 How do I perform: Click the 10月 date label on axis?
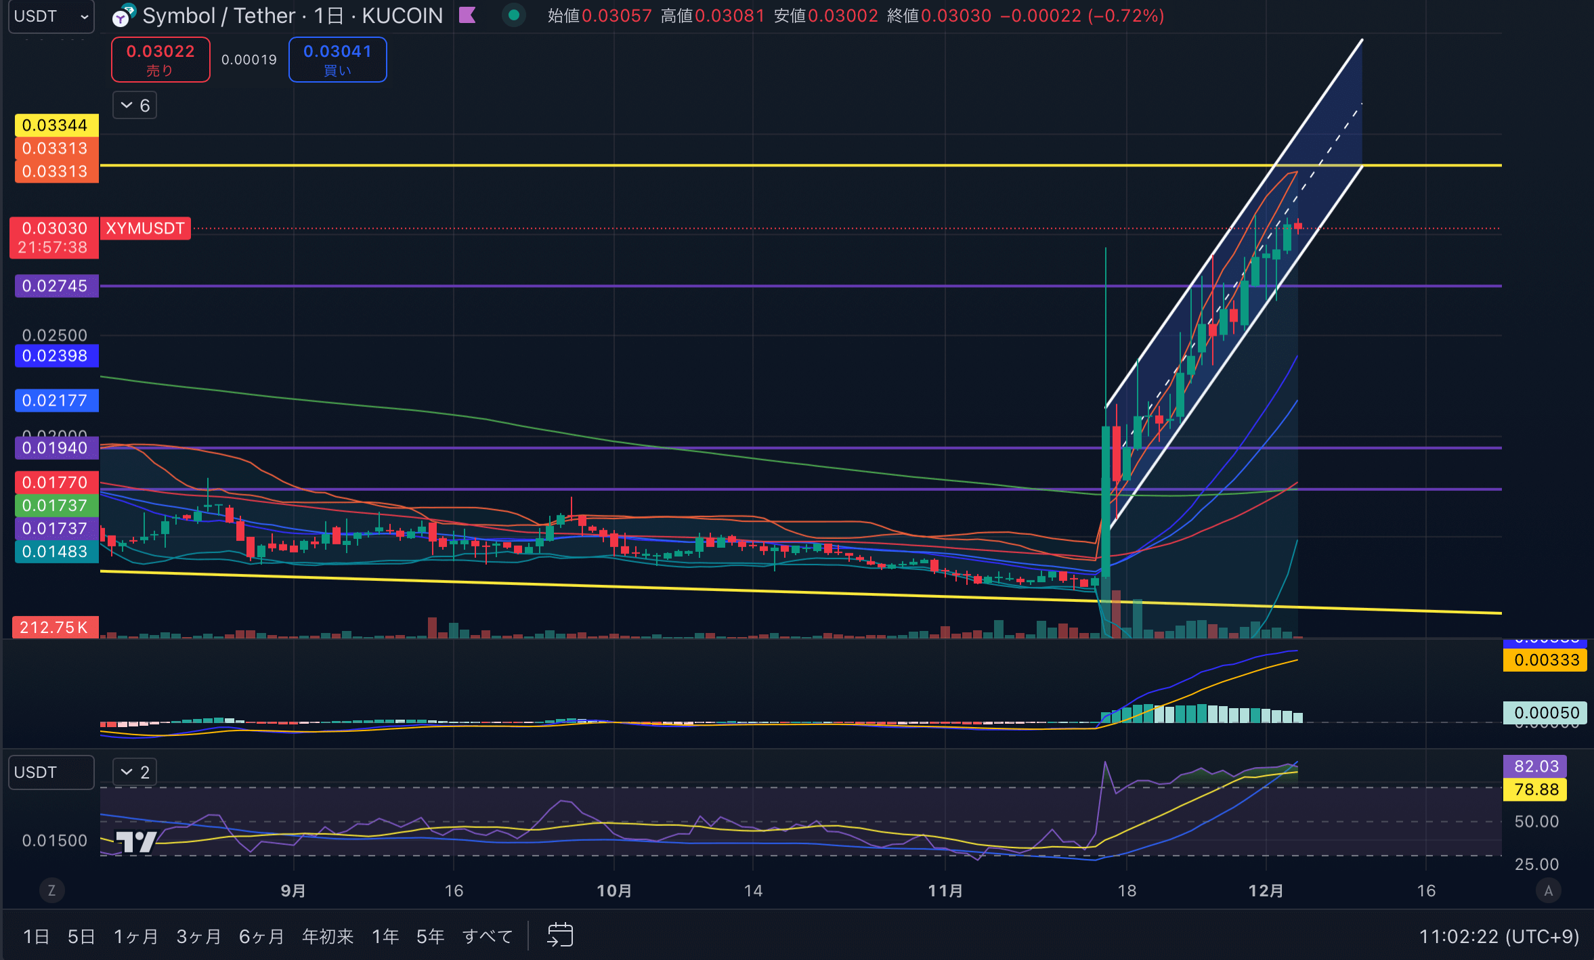click(614, 891)
